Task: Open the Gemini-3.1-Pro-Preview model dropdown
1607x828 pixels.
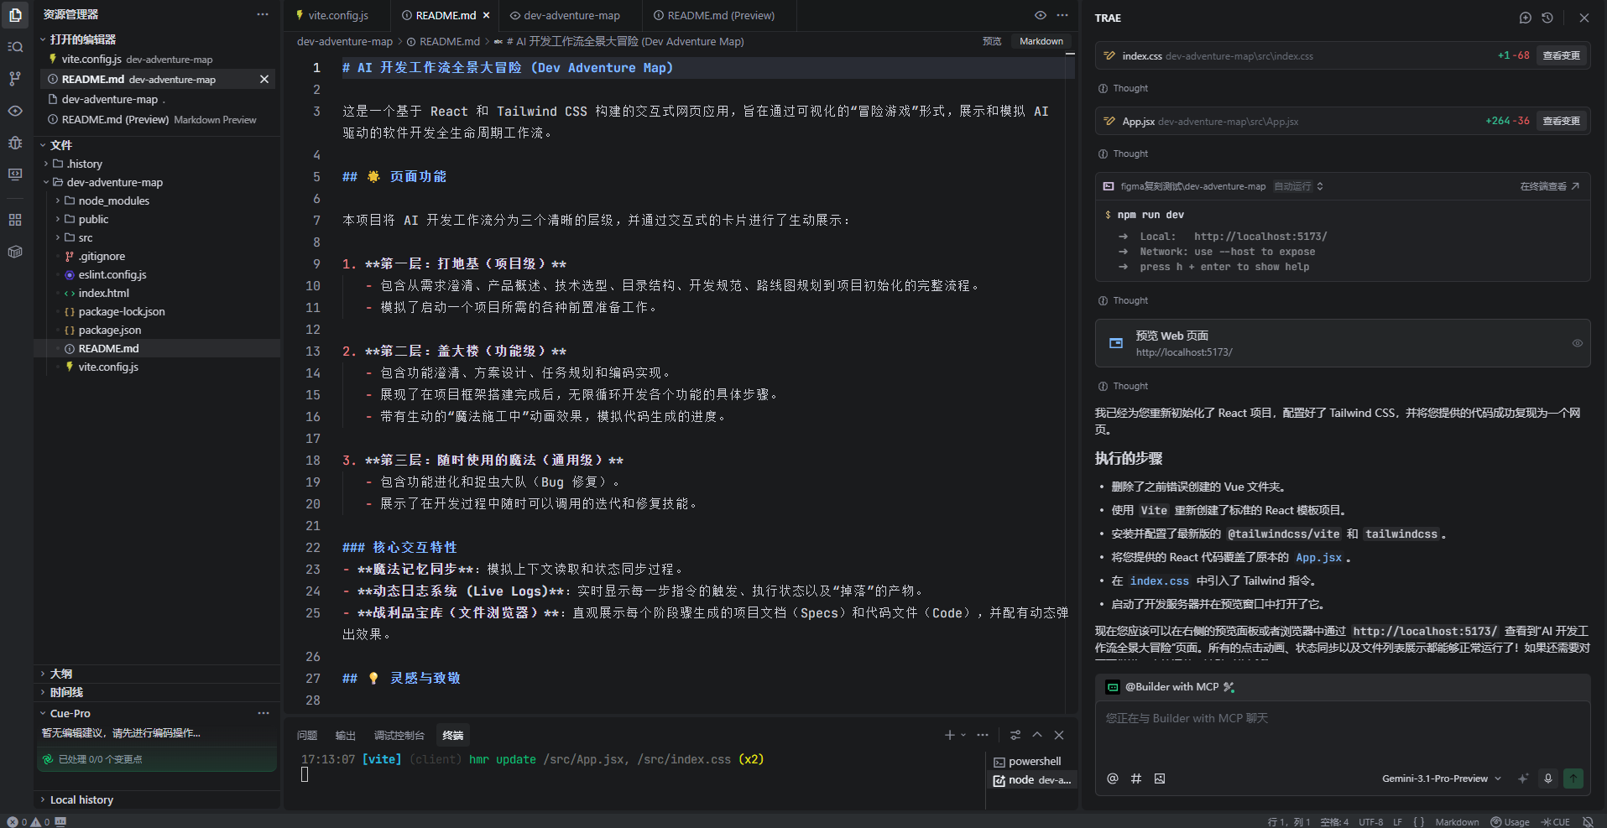Action: [x=1441, y=779]
